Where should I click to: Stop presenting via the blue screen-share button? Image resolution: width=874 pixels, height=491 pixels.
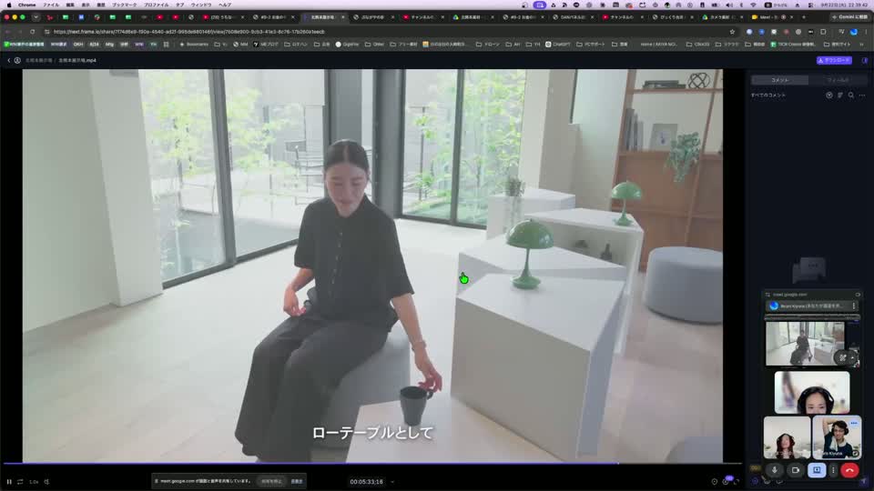click(817, 470)
